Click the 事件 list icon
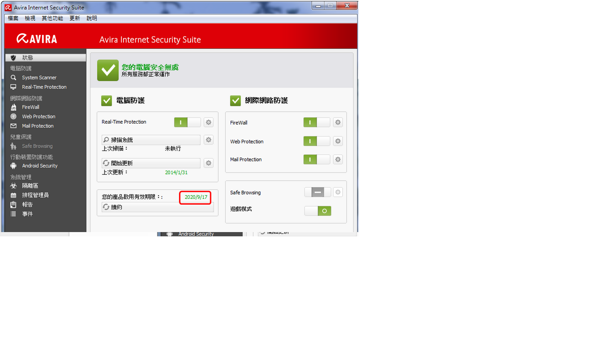The height and width of the screenshot is (341, 606). [x=13, y=214]
